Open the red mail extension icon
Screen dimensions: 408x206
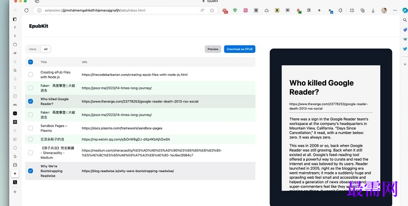pos(225,11)
